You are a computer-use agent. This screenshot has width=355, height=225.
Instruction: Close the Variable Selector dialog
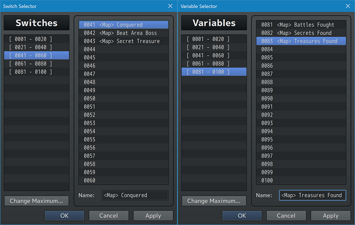(348, 6)
